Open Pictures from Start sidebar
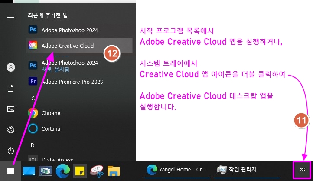Image resolution: width=313 pixels, height=181 pixels. (x=11, y=109)
